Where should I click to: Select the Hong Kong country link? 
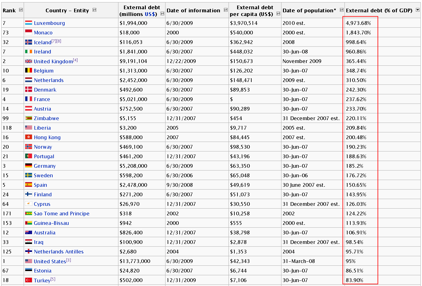(47, 137)
